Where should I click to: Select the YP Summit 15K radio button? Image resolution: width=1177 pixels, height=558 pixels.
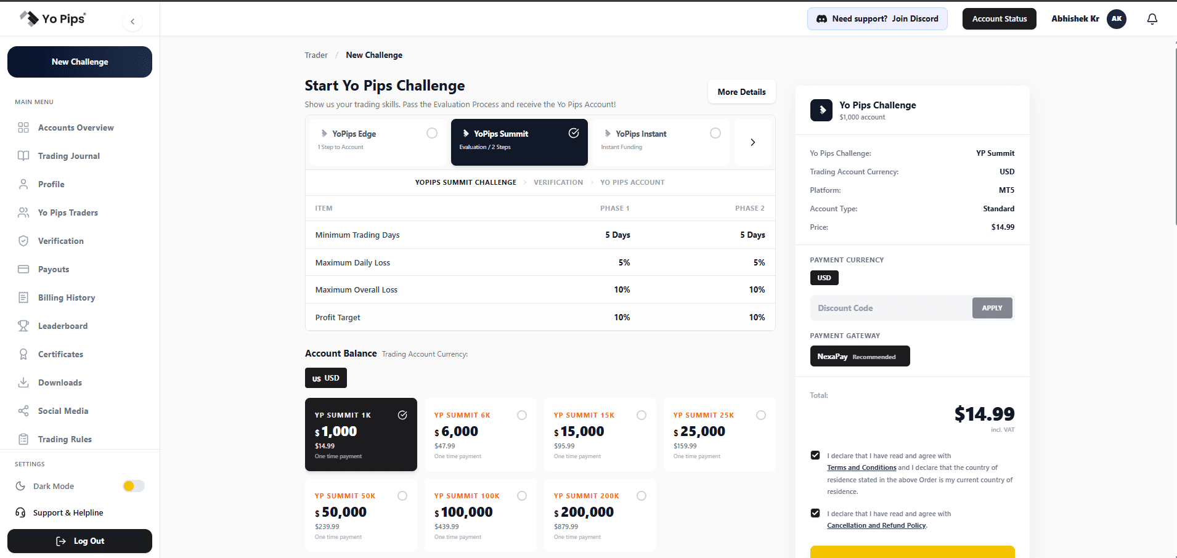point(641,415)
